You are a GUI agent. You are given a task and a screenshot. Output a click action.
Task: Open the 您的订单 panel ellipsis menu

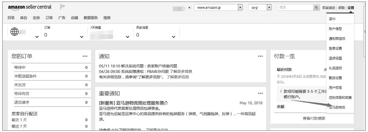point(85,56)
